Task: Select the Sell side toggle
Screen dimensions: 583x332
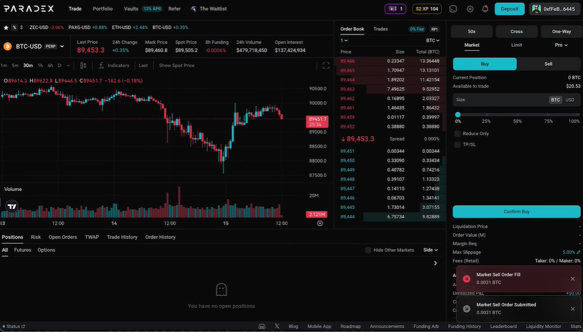Action: pyautogui.click(x=548, y=64)
